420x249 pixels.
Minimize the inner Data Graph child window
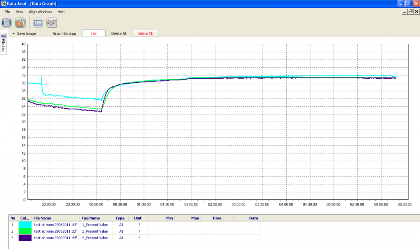click(x=404, y=11)
